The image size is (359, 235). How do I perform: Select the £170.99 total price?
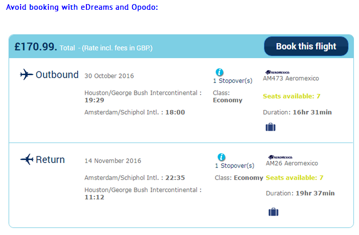[x=35, y=47]
